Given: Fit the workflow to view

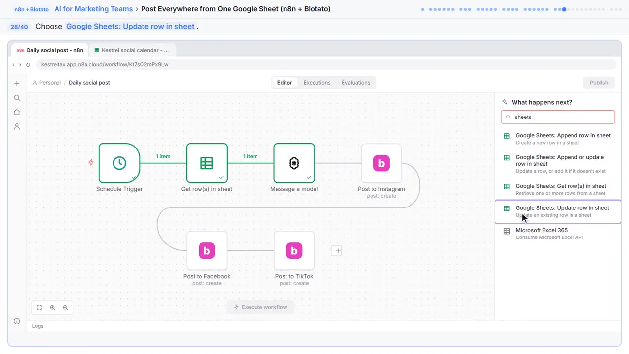Looking at the screenshot, I should pyautogui.click(x=39, y=308).
